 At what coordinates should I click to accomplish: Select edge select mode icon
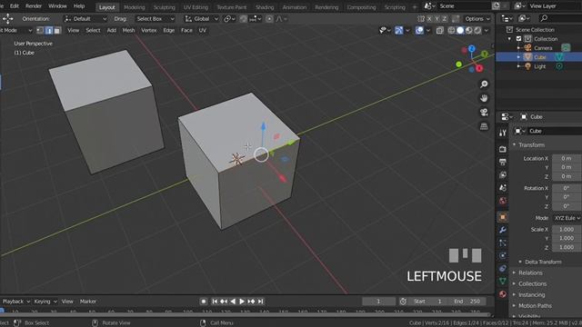click(x=48, y=30)
